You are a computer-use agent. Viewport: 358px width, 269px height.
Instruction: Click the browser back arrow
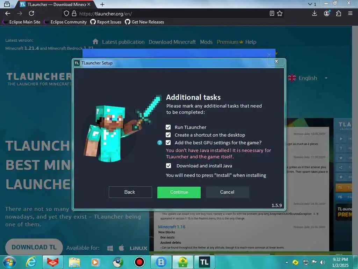pyautogui.click(x=8, y=14)
